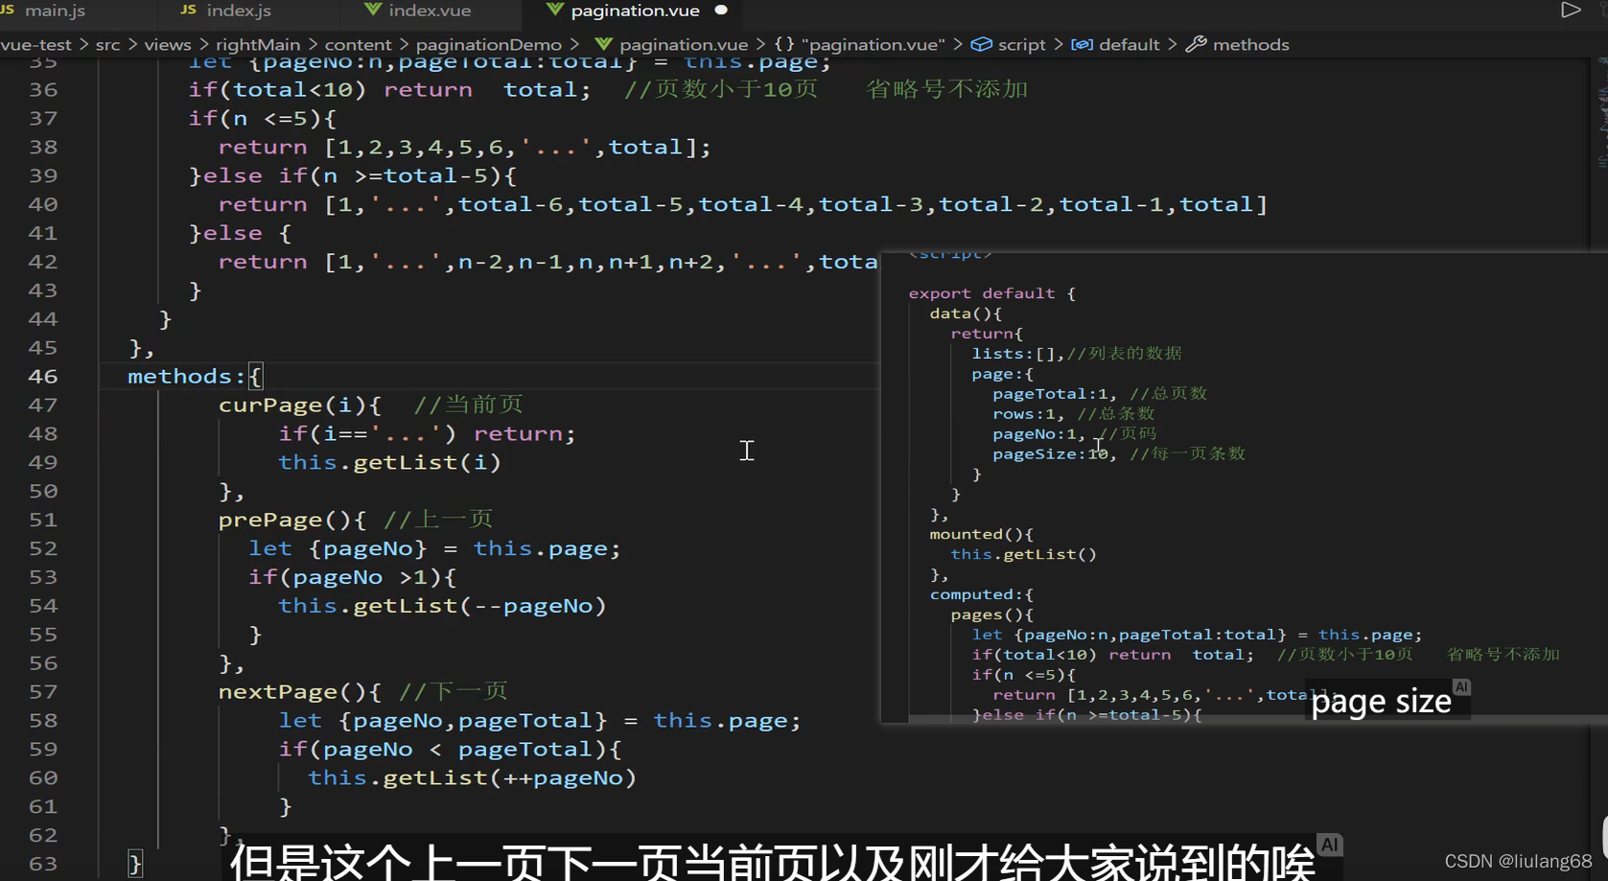This screenshot has height=881, width=1608.
Task: Open paginationDemo breadcrumb folder
Action: coord(488,44)
